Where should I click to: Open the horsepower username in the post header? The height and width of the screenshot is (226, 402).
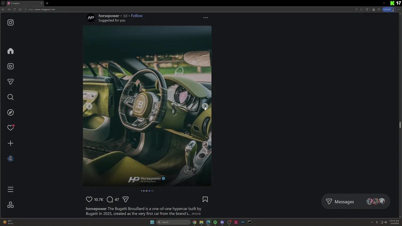[109, 16]
